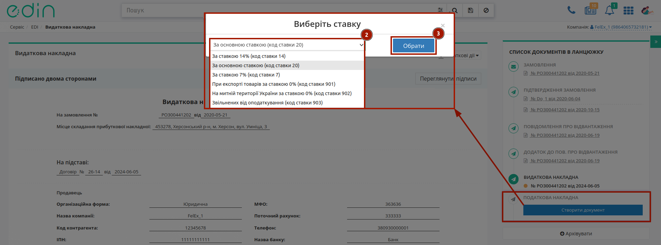
Task: Click the Архівувати link
Action: click(576, 234)
